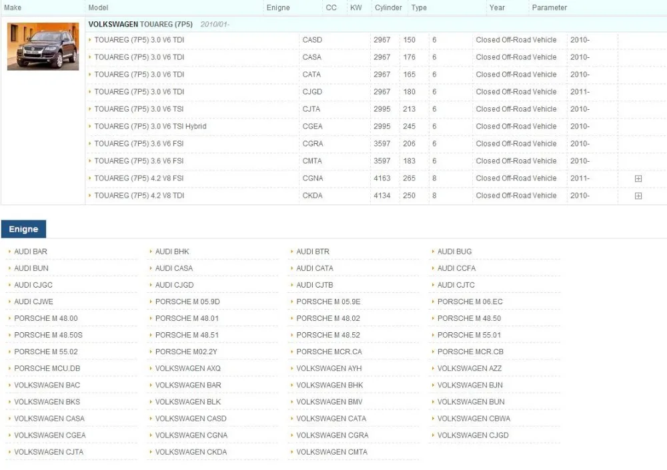667x470 pixels.
Task: Open TOUAREG 3.0 V6 TDI with CASA engine
Action: (139, 57)
